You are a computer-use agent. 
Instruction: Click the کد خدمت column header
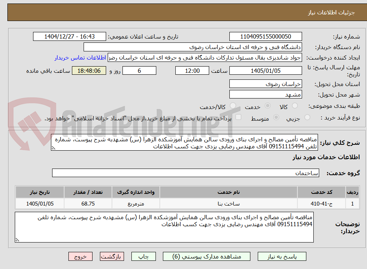322,192
